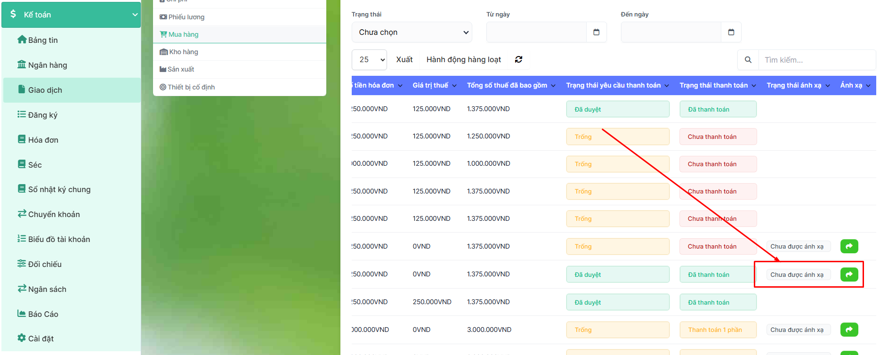The image size is (880, 355).
Task: Click the refresh icon beside Hành động hàng loạt
Action: coord(518,59)
